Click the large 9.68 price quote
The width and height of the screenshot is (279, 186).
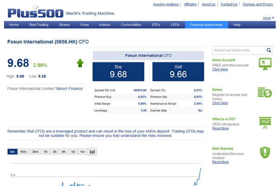tap(18, 63)
